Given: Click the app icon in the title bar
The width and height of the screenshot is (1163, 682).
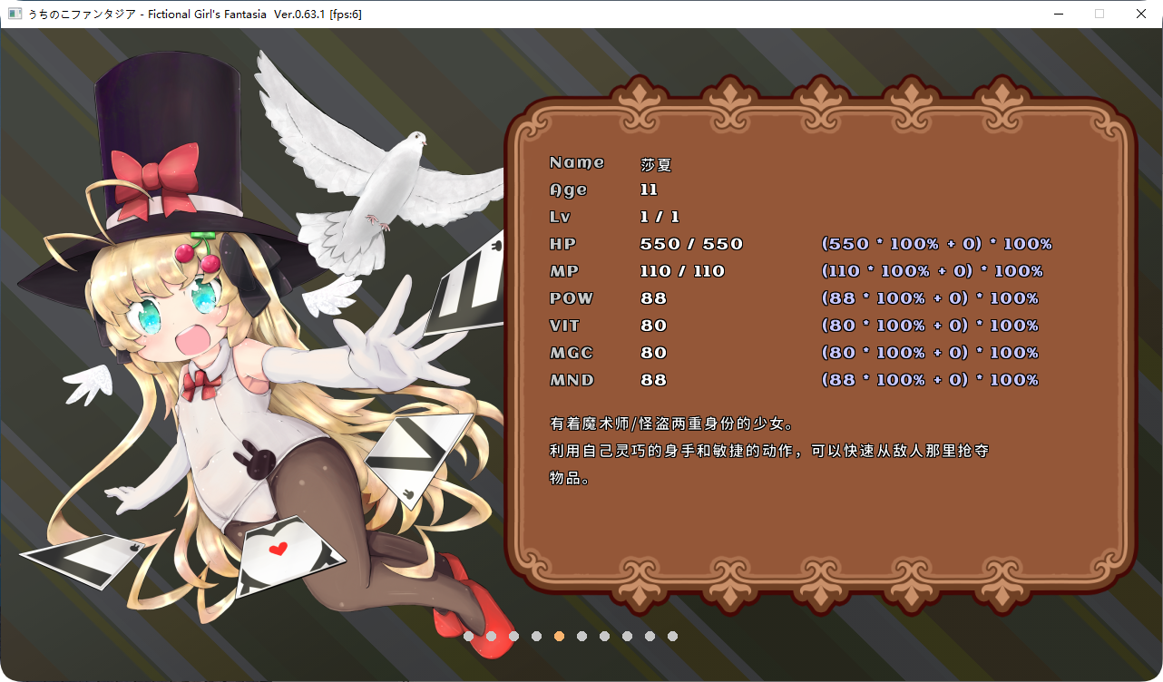Looking at the screenshot, I should 15,14.
